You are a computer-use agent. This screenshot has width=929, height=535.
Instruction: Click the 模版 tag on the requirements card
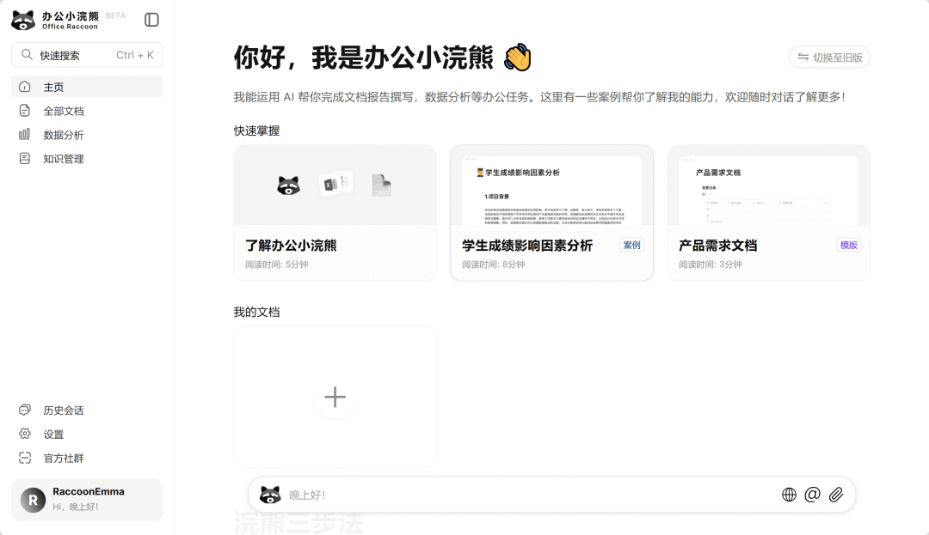(x=849, y=245)
